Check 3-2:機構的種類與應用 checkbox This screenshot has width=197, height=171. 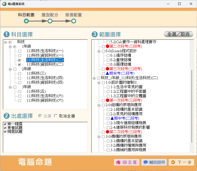pyautogui.click(x=108, y=145)
